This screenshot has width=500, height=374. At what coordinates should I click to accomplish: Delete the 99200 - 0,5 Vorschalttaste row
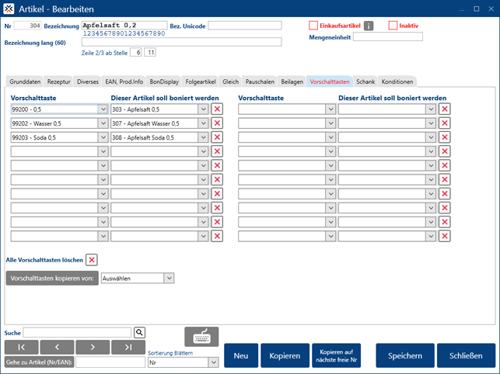pyautogui.click(x=216, y=109)
